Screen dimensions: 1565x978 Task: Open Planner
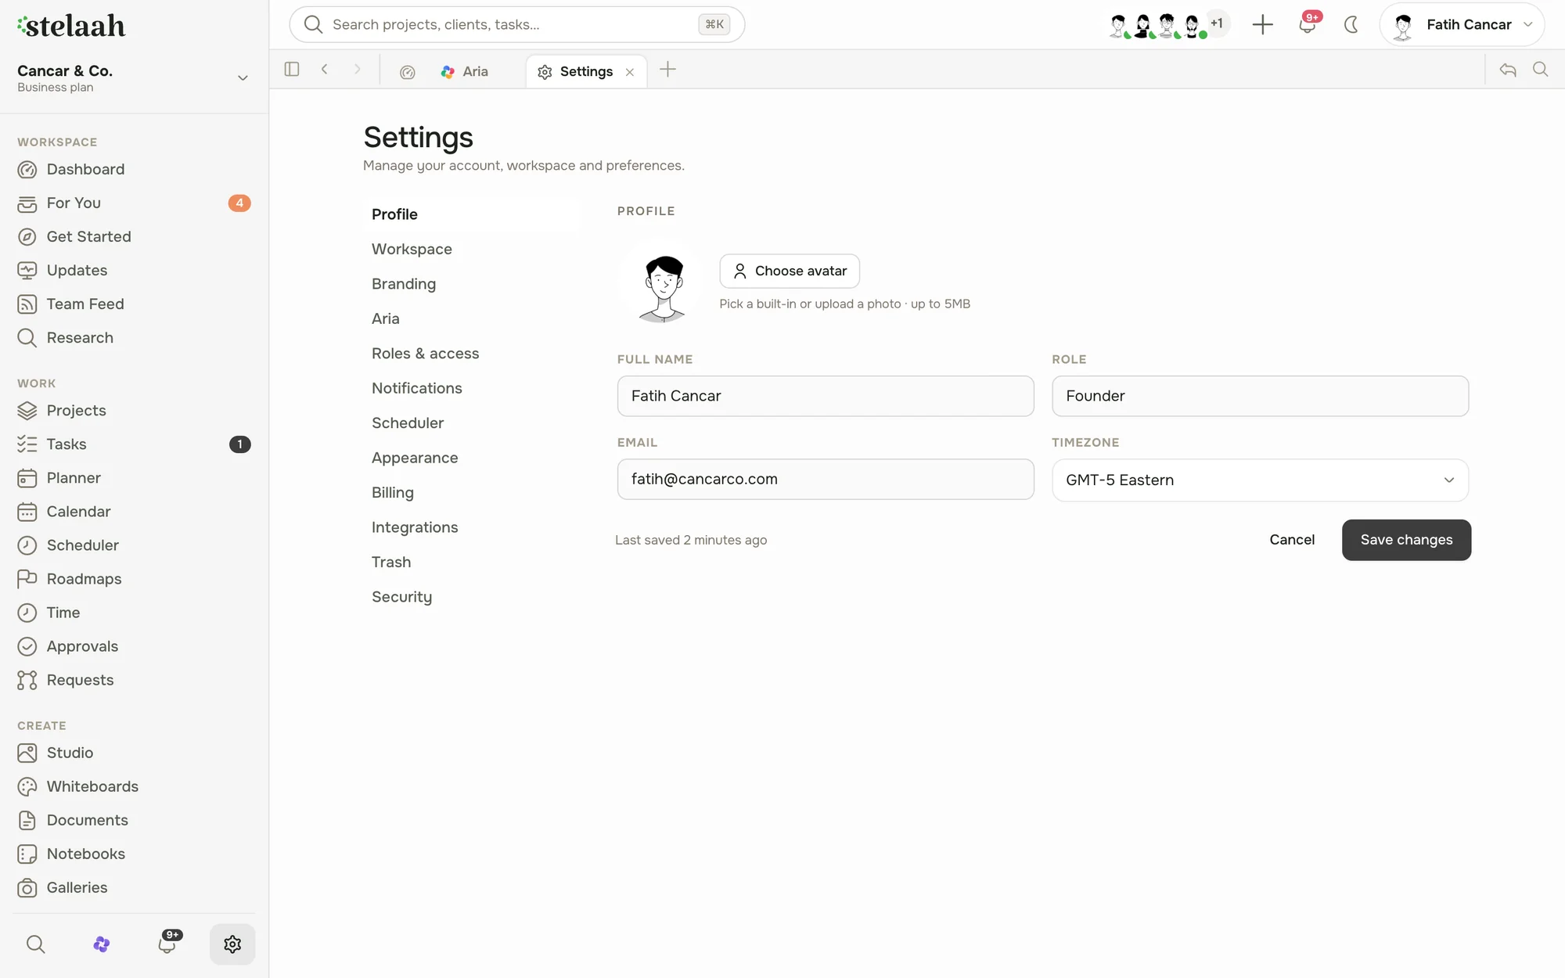133,477
